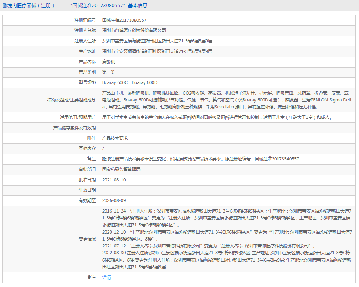Click expiry date 2026-08-09
The width and height of the screenshot is (359, 287).
click(x=114, y=200)
